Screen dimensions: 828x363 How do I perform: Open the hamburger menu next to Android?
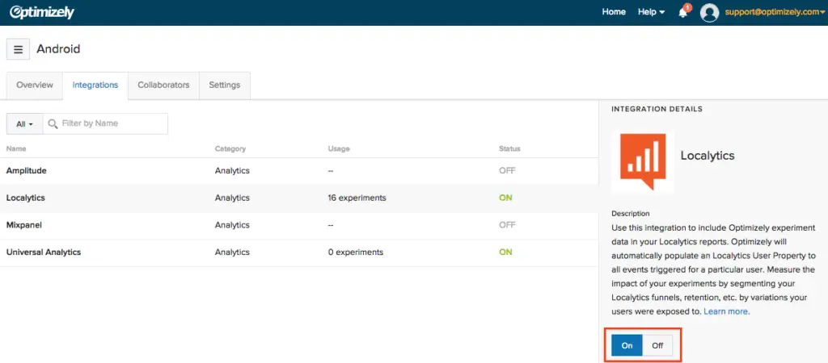18,49
